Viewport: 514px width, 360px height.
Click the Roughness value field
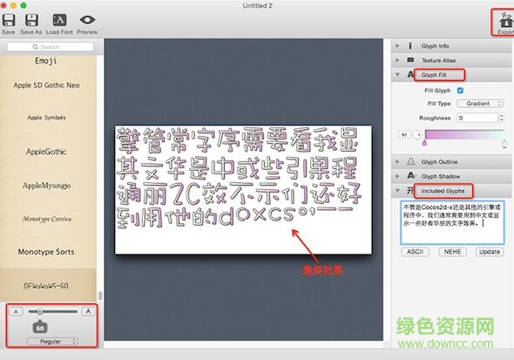(477, 118)
